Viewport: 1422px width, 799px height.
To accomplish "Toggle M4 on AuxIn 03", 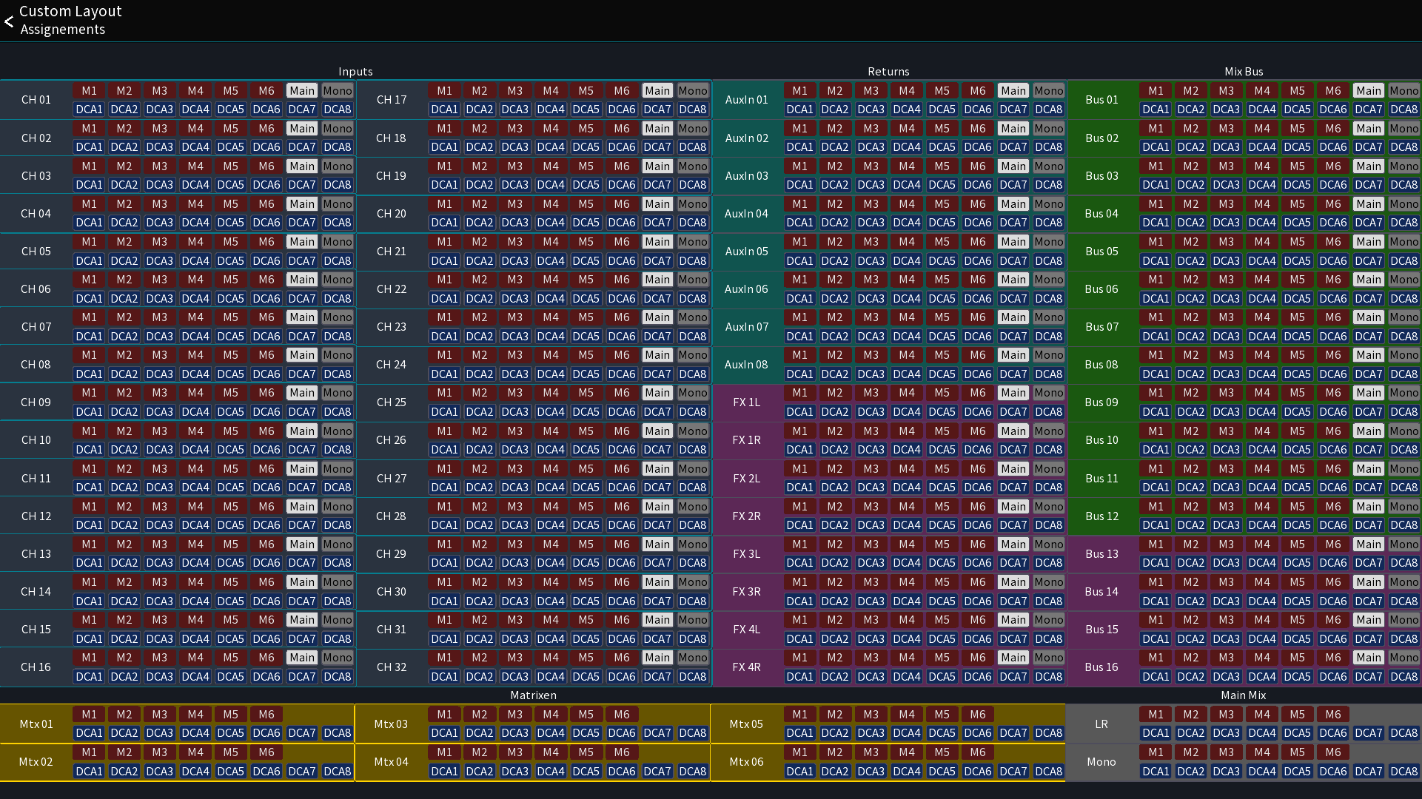I will pos(907,166).
